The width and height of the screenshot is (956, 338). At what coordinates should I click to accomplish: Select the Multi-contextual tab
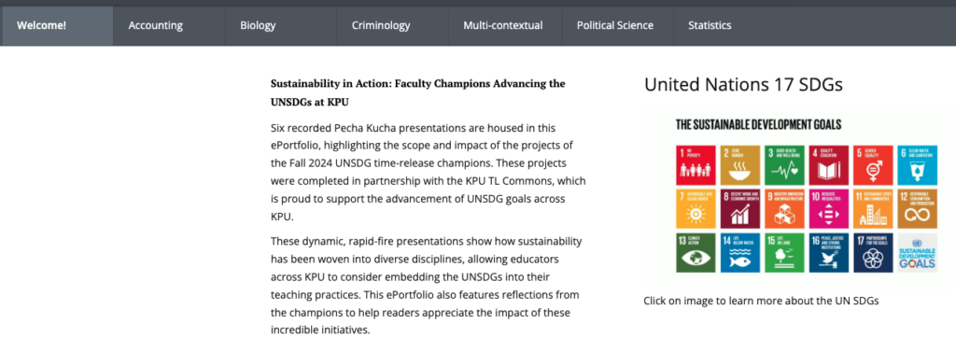coord(504,25)
